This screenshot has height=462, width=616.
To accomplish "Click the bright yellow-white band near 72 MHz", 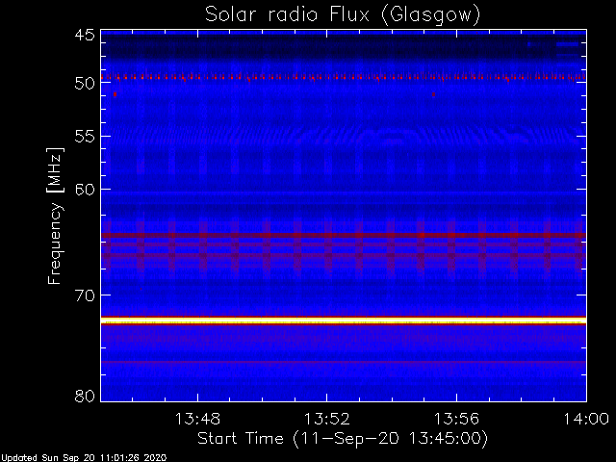I will pos(344,321).
